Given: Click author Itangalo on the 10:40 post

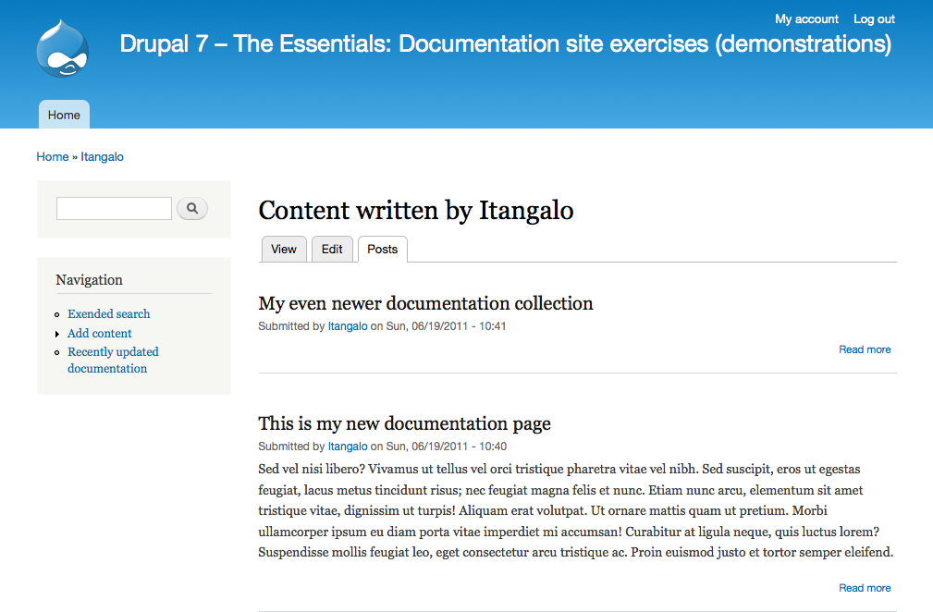Looking at the screenshot, I should [x=348, y=447].
